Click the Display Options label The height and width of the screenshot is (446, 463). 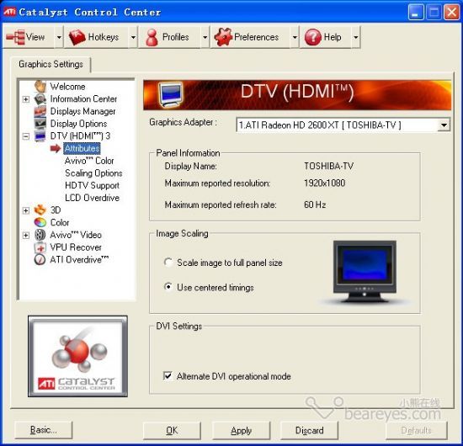(78, 124)
